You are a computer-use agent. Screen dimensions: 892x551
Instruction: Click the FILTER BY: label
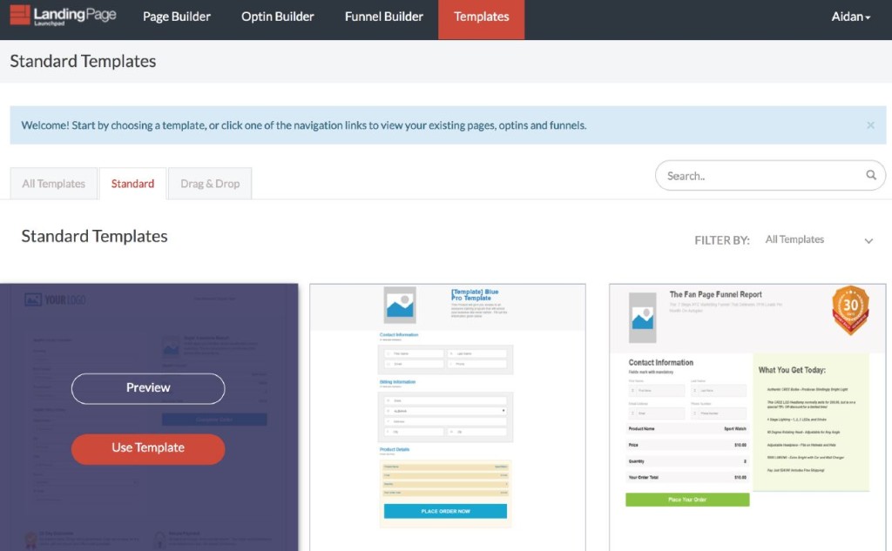[722, 240]
